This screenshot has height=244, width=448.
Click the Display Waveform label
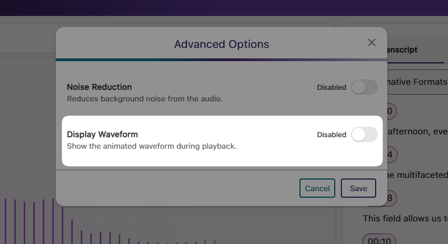(x=102, y=134)
